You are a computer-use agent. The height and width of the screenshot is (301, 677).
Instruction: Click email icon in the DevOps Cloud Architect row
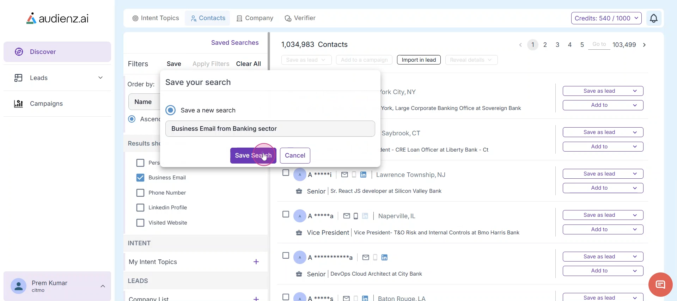pyautogui.click(x=366, y=257)
